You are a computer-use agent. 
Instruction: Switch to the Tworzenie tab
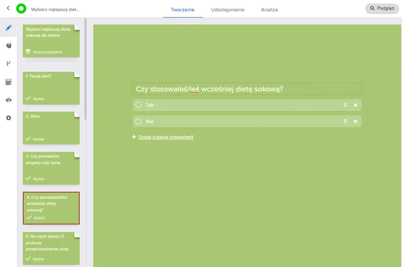(183, 10)
